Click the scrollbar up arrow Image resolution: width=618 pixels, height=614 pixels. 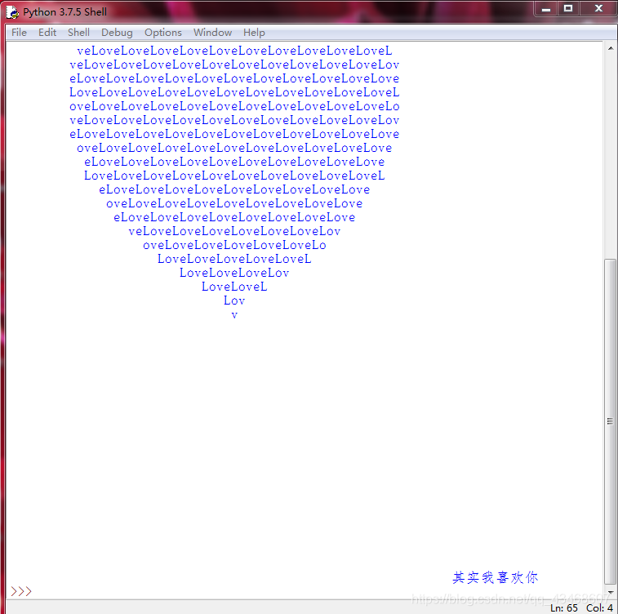[x=611, y=48]
